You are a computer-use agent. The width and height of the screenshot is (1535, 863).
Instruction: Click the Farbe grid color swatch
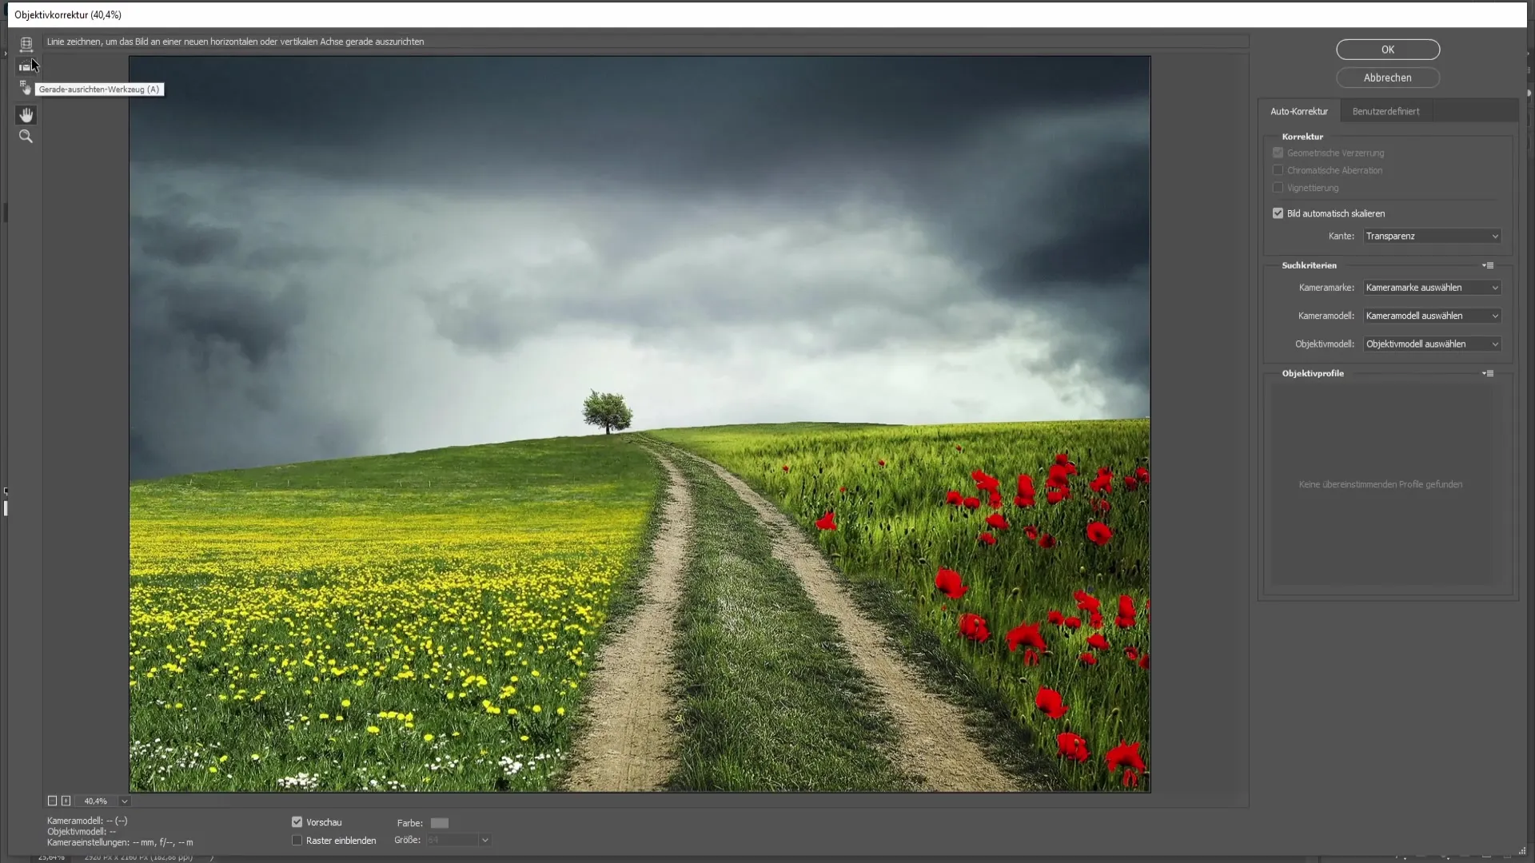click(440, 823)
